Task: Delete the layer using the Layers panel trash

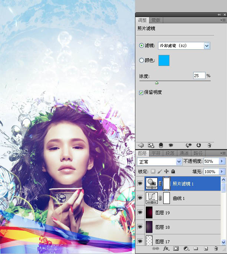Action: [x=216, y=248]
